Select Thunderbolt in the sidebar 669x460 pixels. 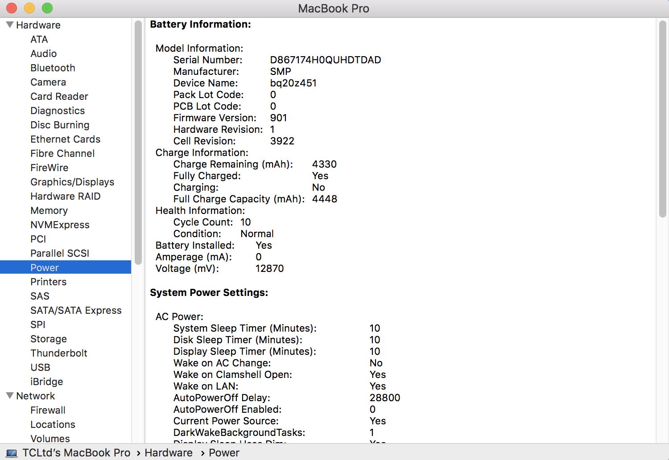click(x=59, y=353)
